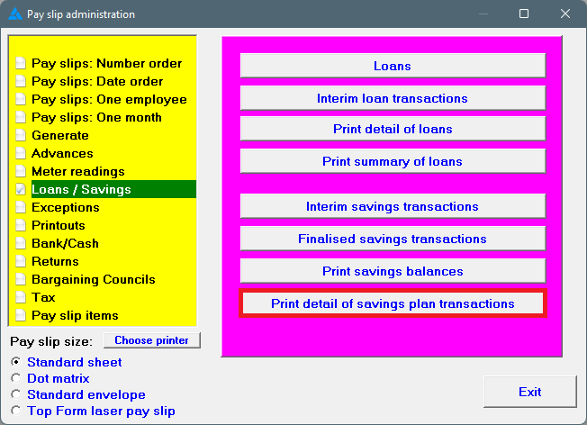Viewport: 587px width, 425px height.
Task: Click Print detail of loans button
Action: (x=393, y=129)
